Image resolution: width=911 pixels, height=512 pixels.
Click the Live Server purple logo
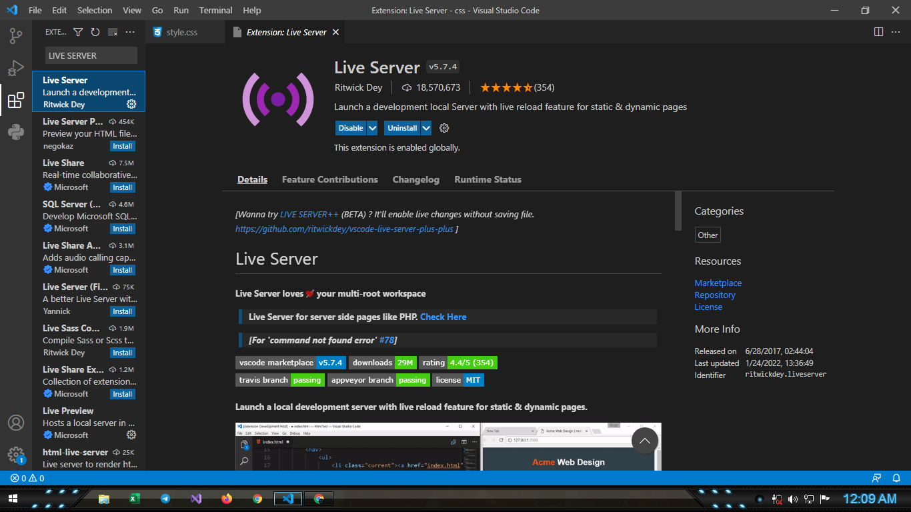click(x=278, y=100)
